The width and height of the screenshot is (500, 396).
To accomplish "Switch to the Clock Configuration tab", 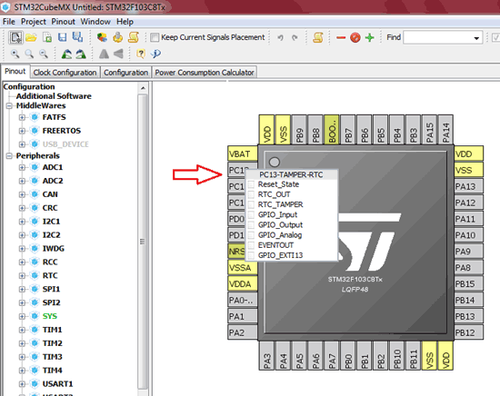I will (65, 73).
